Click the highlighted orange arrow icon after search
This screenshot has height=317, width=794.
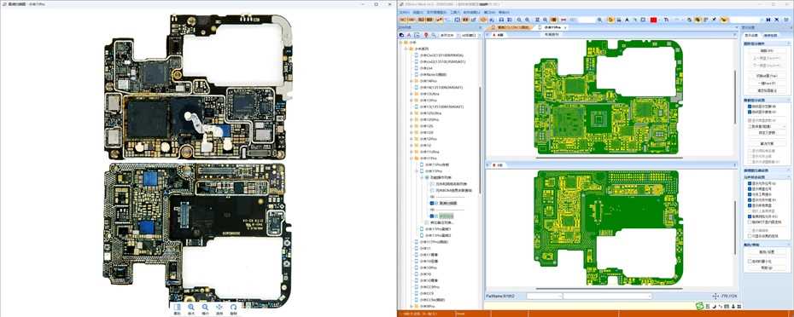[x=610, y=20]
